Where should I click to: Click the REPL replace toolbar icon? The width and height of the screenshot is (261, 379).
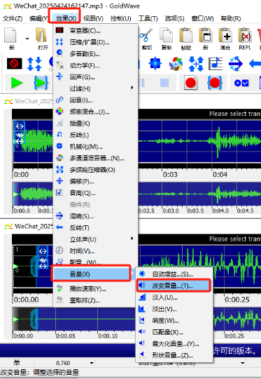click(245, 39)
